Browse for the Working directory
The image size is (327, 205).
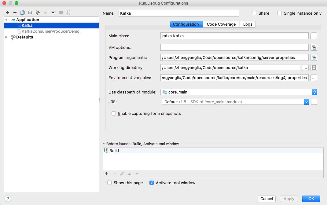point(305,68)
